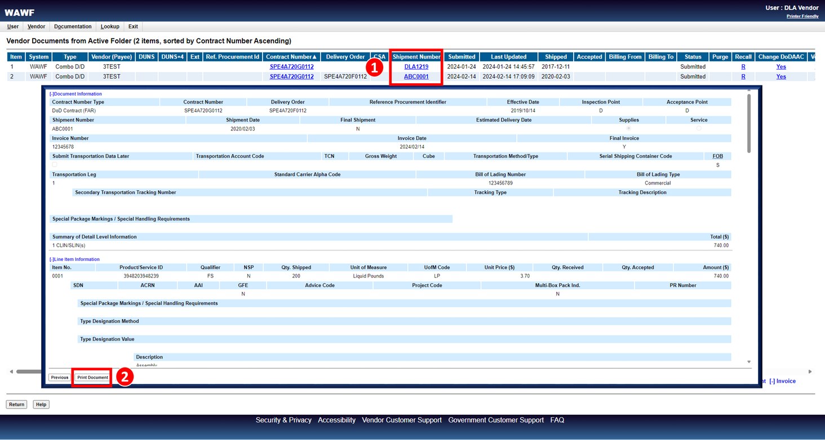The width and height of the screenshot is (825, 440).
Task: Open Vendor Customer Support footer link
Action: pos(402,420)
